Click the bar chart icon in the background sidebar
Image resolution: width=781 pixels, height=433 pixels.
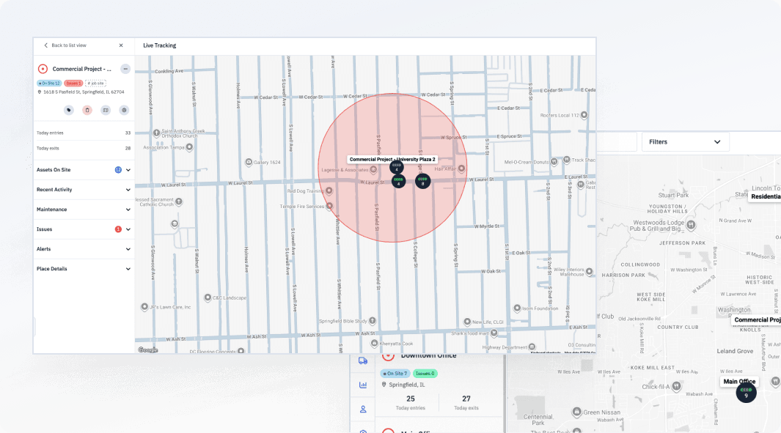coord(363,385)
